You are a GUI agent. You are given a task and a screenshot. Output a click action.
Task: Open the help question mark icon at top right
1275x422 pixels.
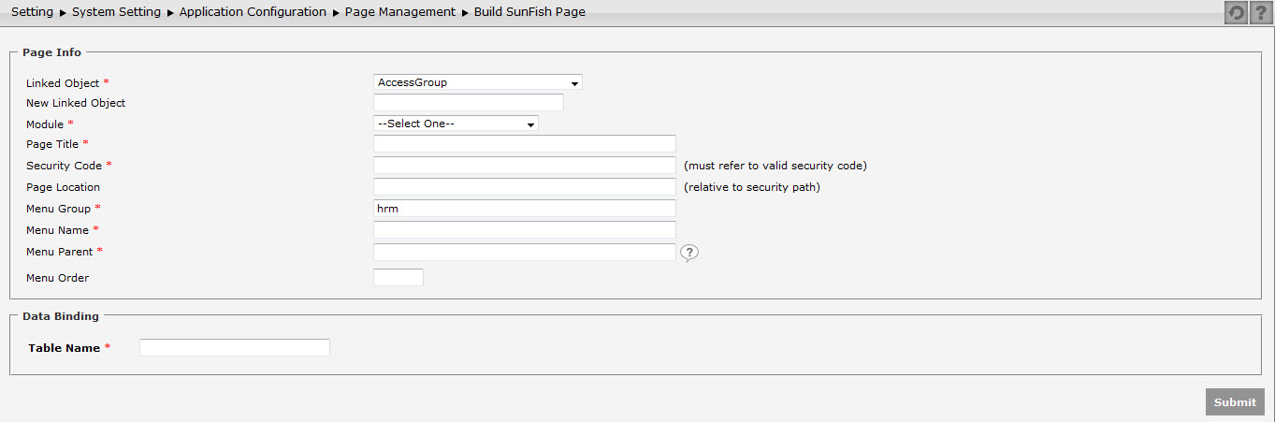[x=1261, y=13]
